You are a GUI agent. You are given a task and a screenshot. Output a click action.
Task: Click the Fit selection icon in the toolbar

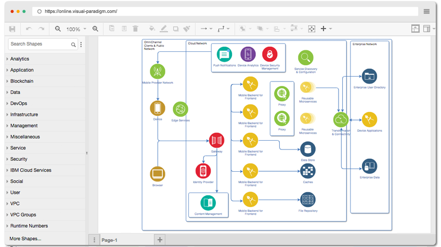[312, 29]
